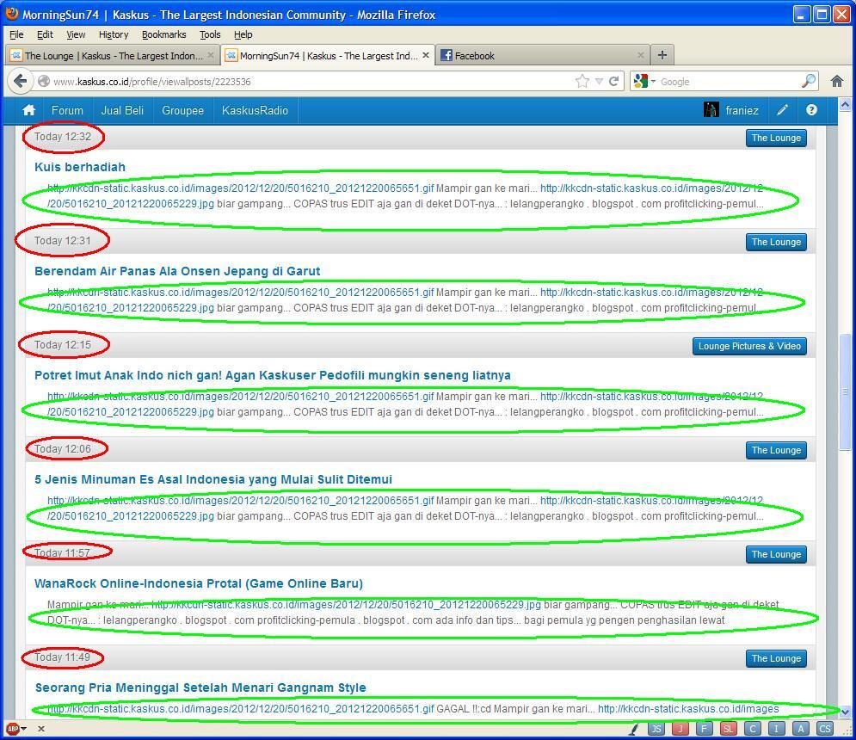
Task: Open the Forum navigation link
Action: point(67,110)
